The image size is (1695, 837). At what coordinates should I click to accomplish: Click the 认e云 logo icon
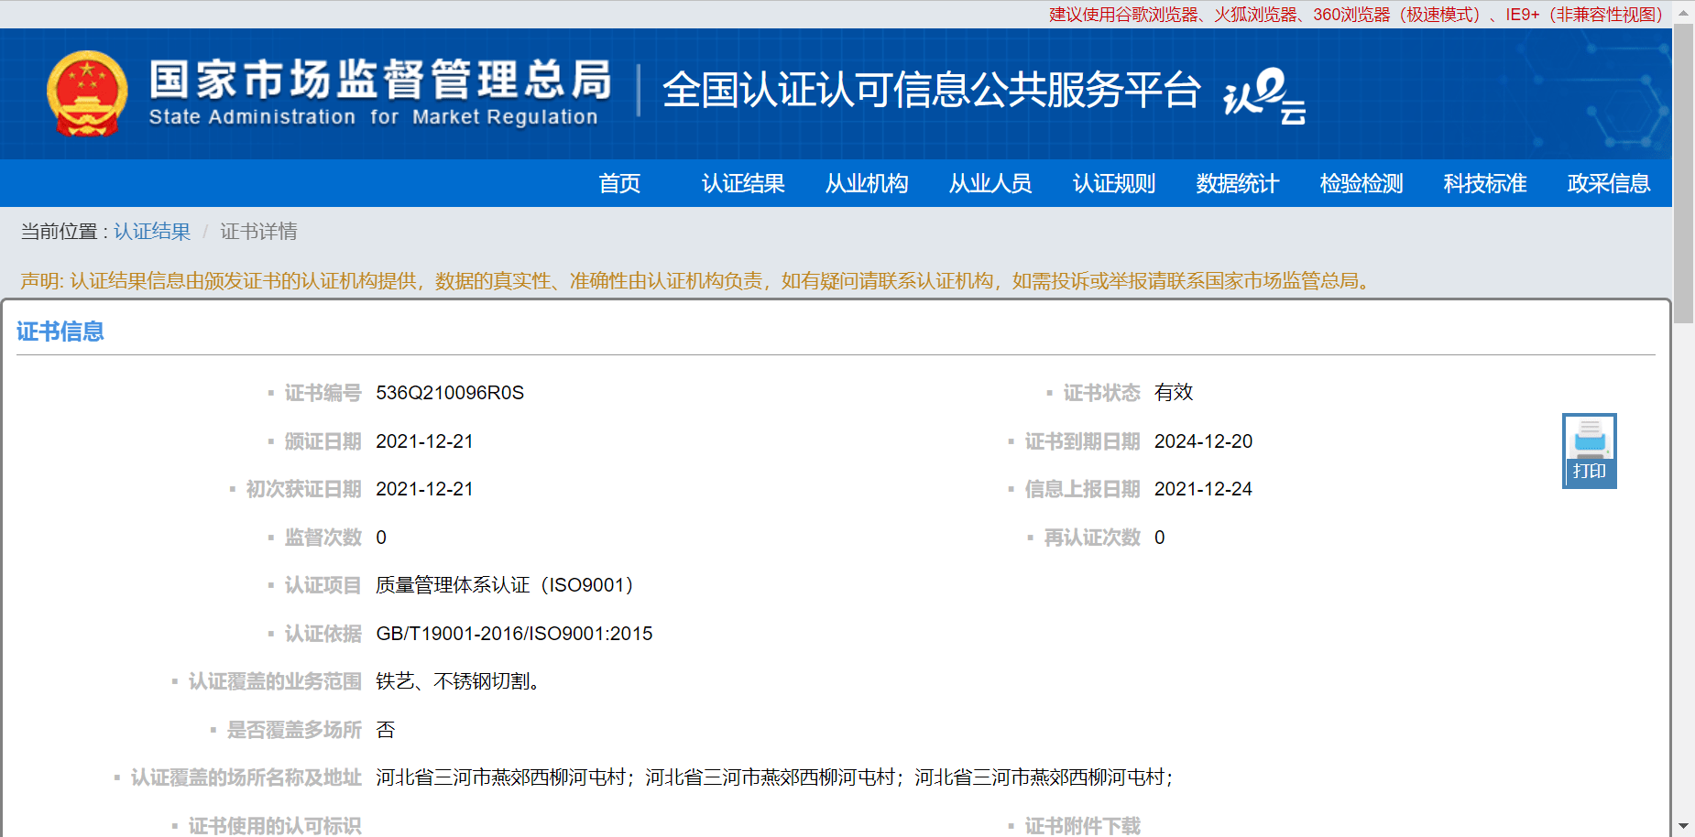point(1263,94)
